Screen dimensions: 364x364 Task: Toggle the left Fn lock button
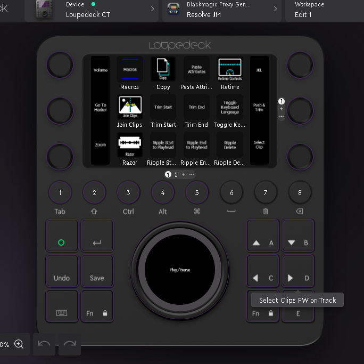tap(97, 306)
